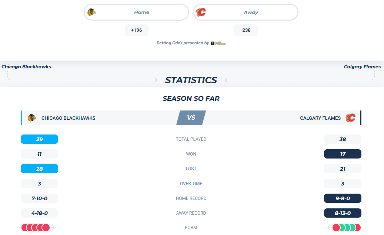Select the Away team pick
This screenshot has height=235, width=384.
point(246,12)
